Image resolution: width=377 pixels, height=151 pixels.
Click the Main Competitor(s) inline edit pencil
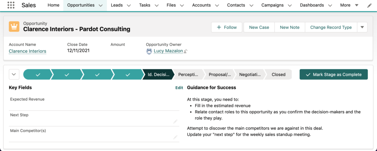pos(175,137)
